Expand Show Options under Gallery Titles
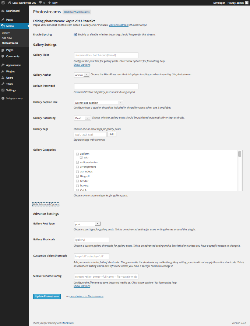 tap(82, 65)
